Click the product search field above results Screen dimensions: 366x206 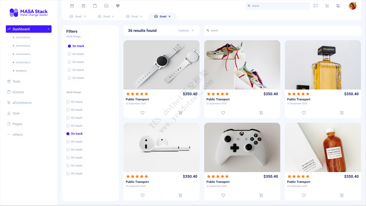click(282, 30)
